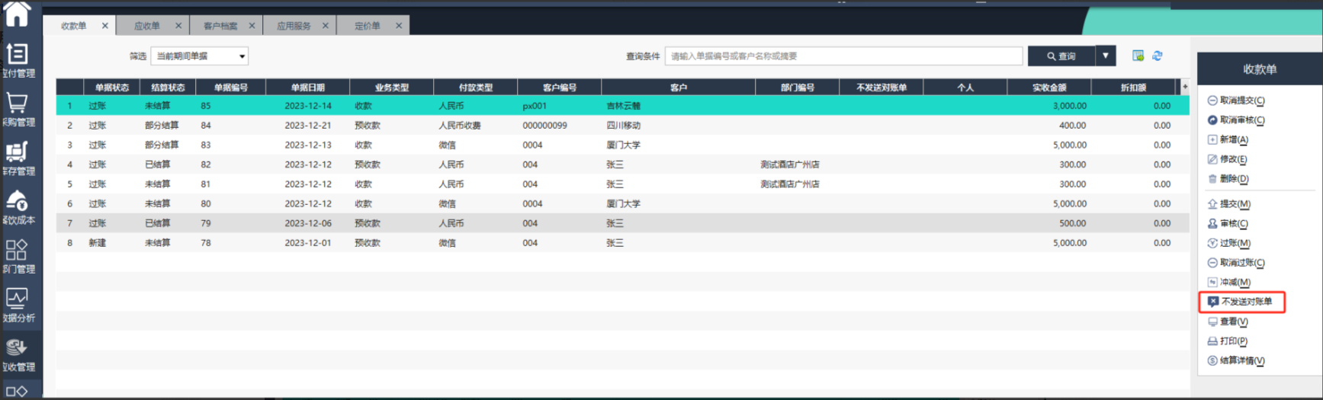Open the 采购管理 shopping cart module
Screen dimensions: 1323x400
[17, 104]
